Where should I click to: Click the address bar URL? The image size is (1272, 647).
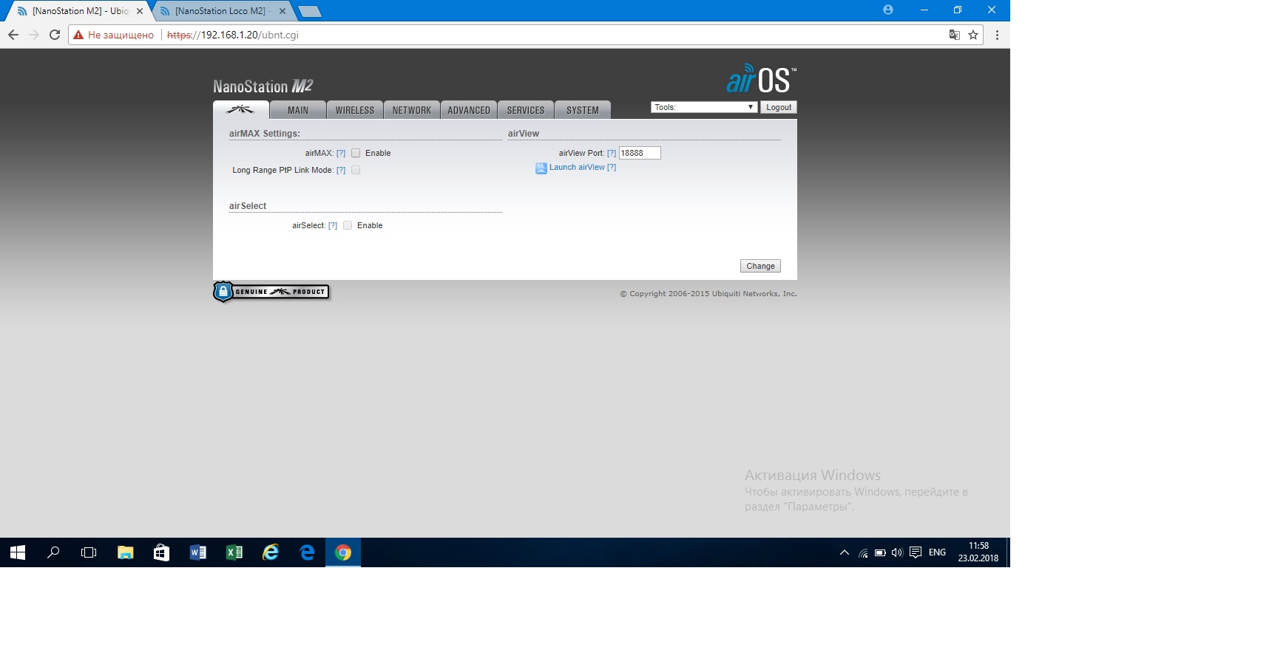[x=232, y=35]
